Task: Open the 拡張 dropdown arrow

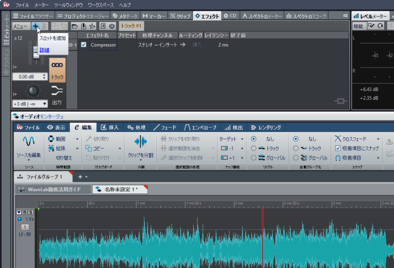Action: coord(77,149)
